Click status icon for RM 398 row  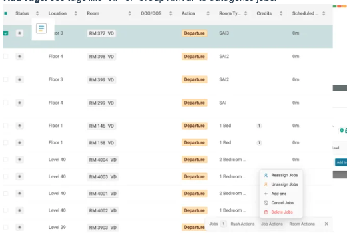pos(19,56)
